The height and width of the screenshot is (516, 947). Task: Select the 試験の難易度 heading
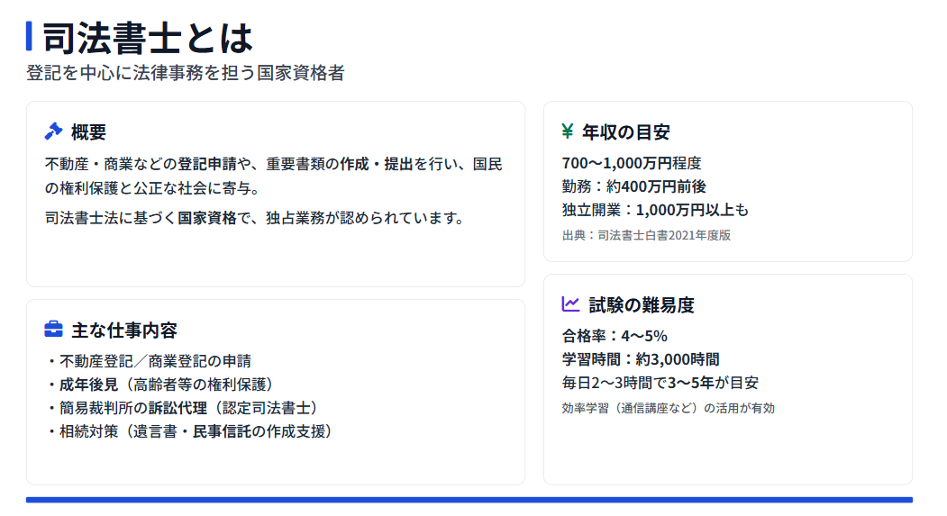coord(642,305)
